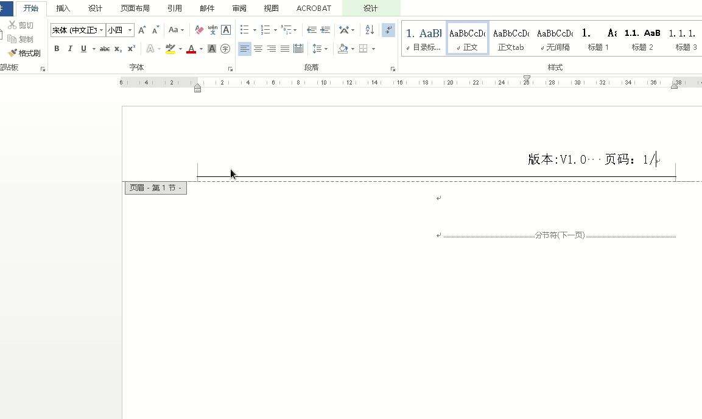Apply text effects outlined A icon

click(150, 48)
